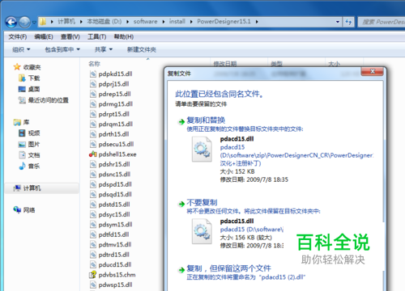Select 计算机 in the address path
The image size is (405, 291).
click(x=66, y=21)
